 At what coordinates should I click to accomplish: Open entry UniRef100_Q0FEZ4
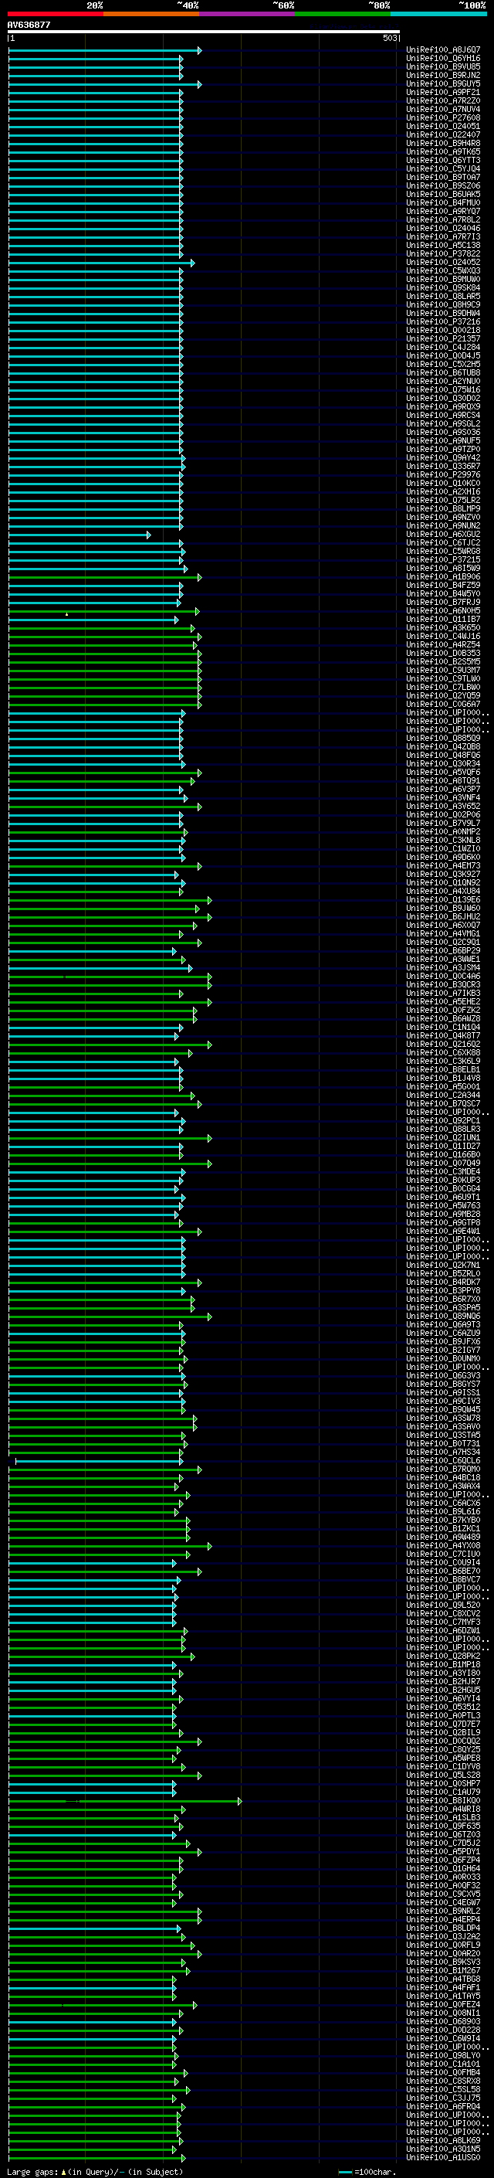click(x=443, y=2004)
